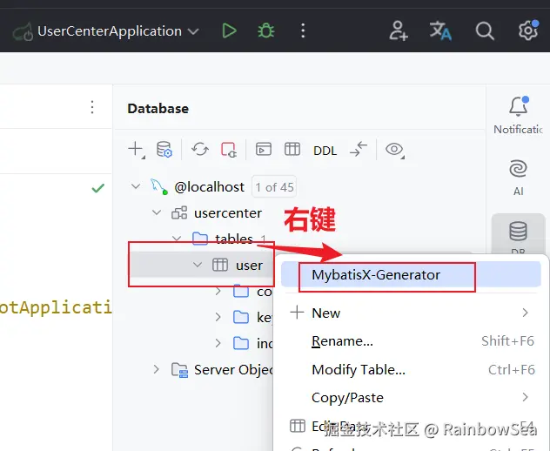Click the Data Source Properties icon

coord(164,150)
